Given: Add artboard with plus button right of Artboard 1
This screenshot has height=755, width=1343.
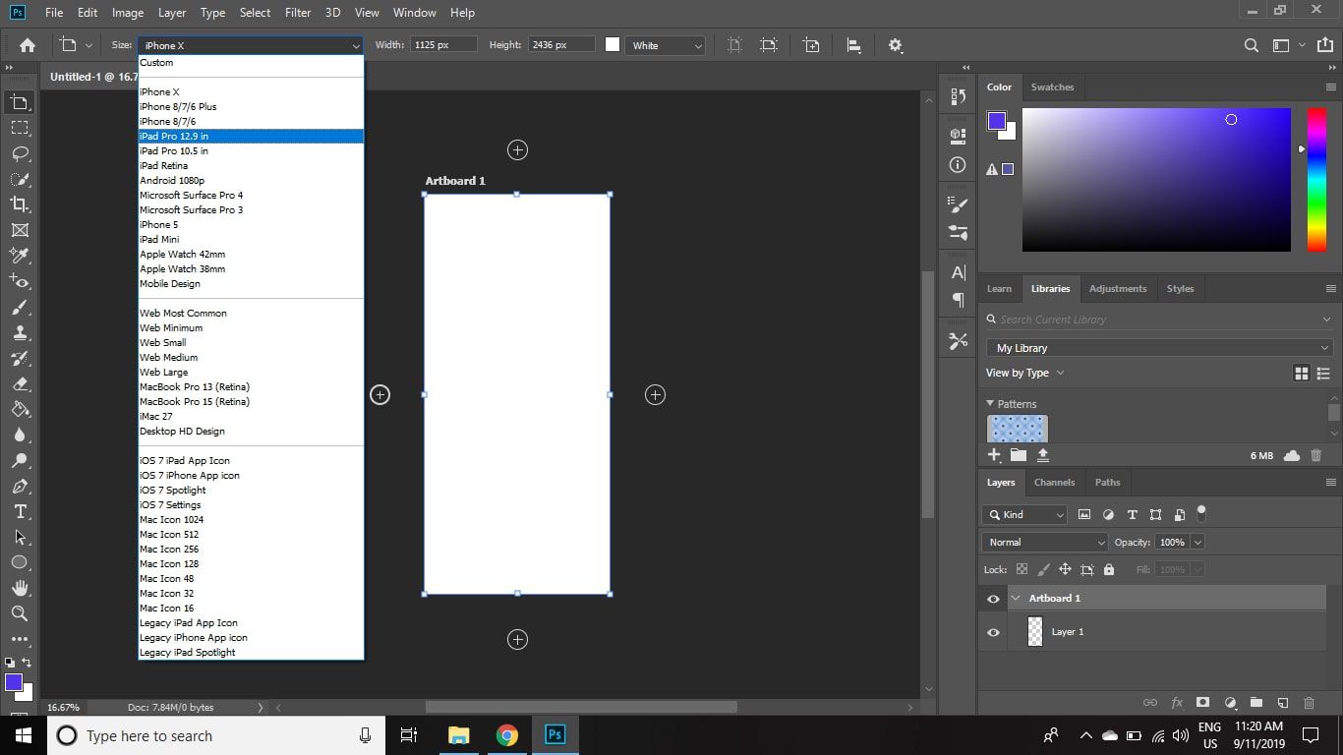Looking at the screenshot, I should point(655,395).
